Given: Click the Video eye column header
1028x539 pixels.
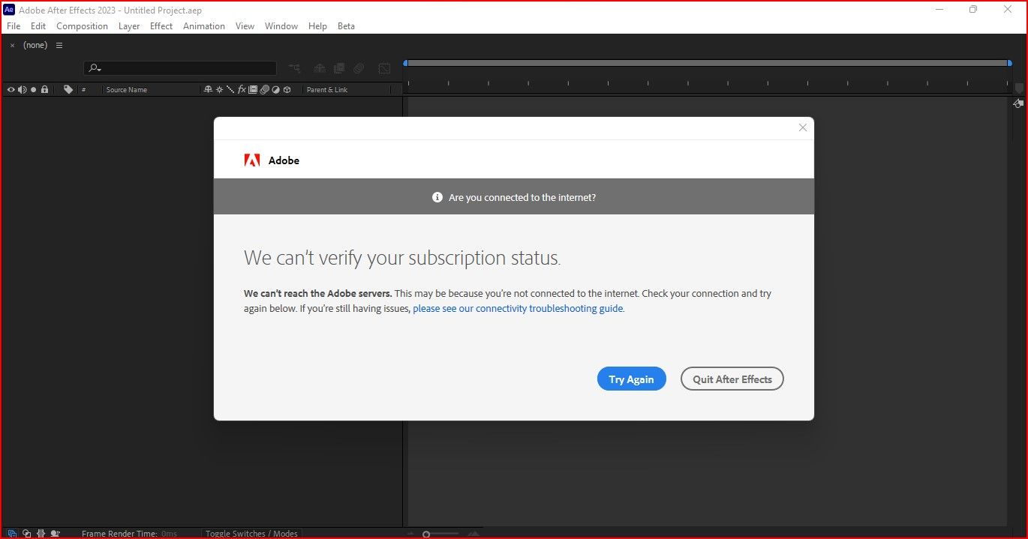Looking at the screenshot, I should click(x=11, y=89).
